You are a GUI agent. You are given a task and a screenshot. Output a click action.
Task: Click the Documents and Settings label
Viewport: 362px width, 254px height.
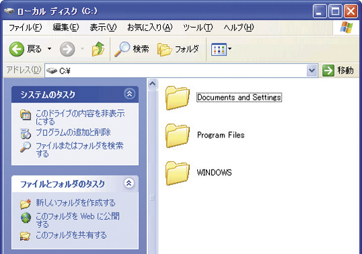[239, 97]
